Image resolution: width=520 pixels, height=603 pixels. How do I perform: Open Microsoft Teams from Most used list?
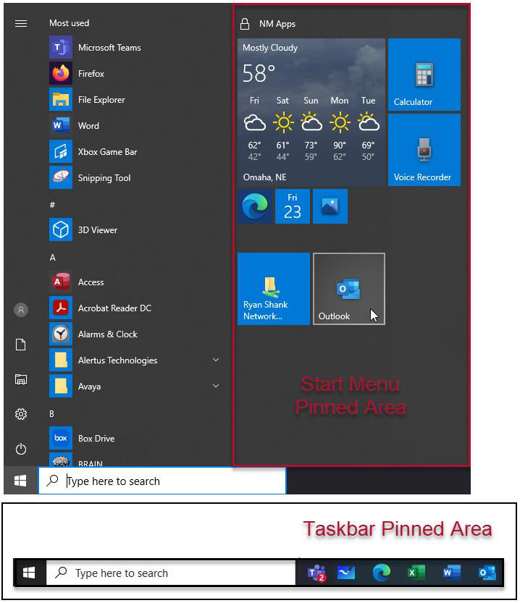coord(134,47)
